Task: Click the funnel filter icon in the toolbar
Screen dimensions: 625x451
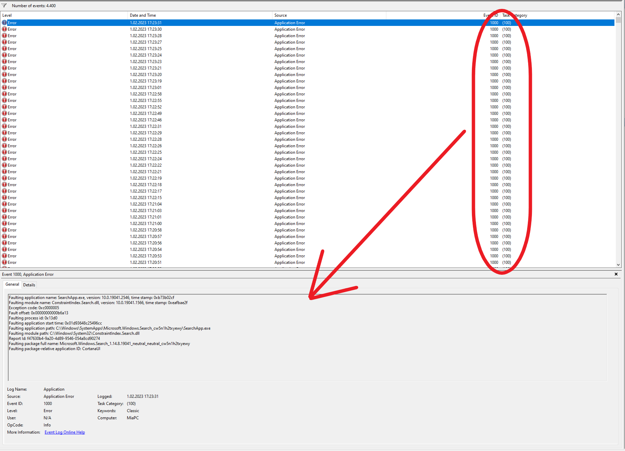Action: 4,5
